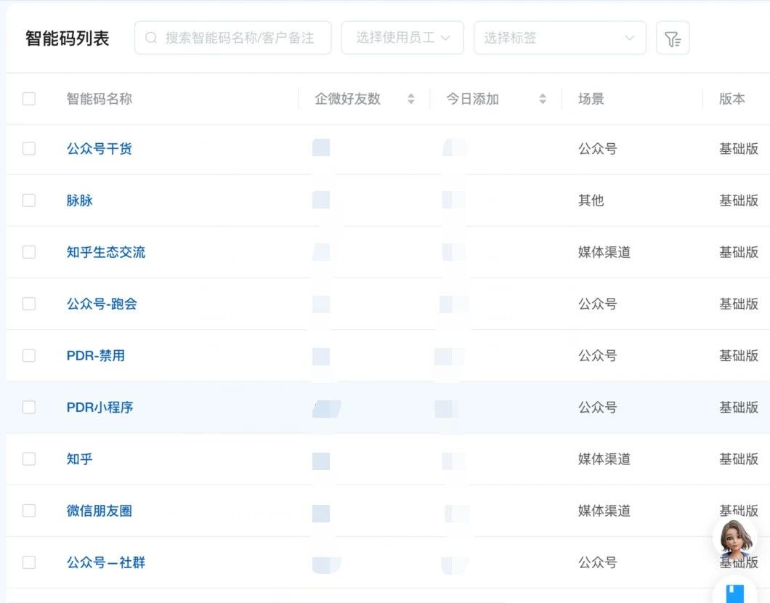Toggle the select-all header checkbox
770x603 pixels.
(x=29, y=99)
